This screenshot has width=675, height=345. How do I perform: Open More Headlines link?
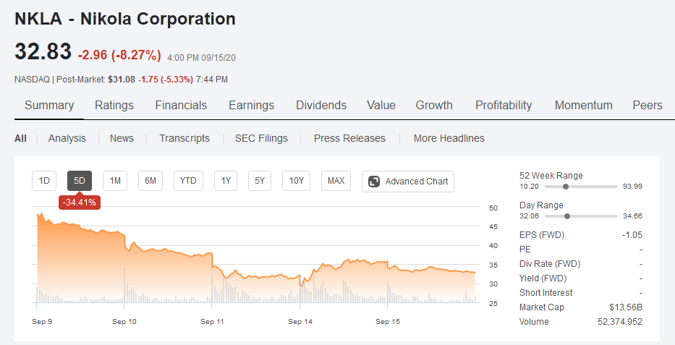click(x=449, y=139)
